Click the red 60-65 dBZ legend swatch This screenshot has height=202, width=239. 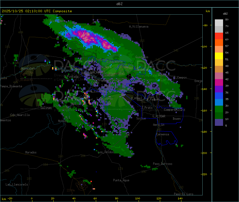pos(219,36)
